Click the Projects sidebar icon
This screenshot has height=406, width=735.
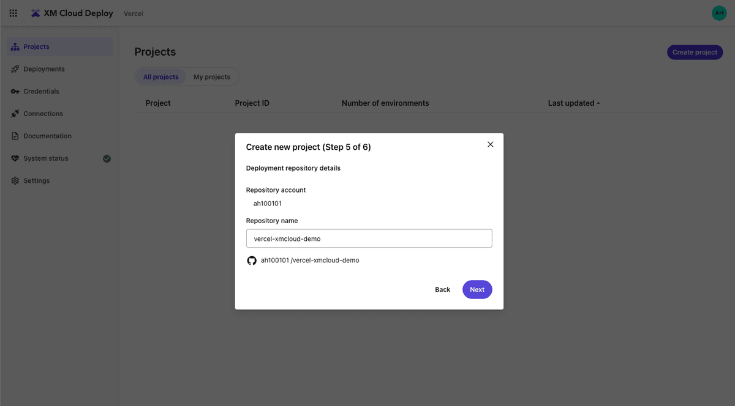click(15, 47)
